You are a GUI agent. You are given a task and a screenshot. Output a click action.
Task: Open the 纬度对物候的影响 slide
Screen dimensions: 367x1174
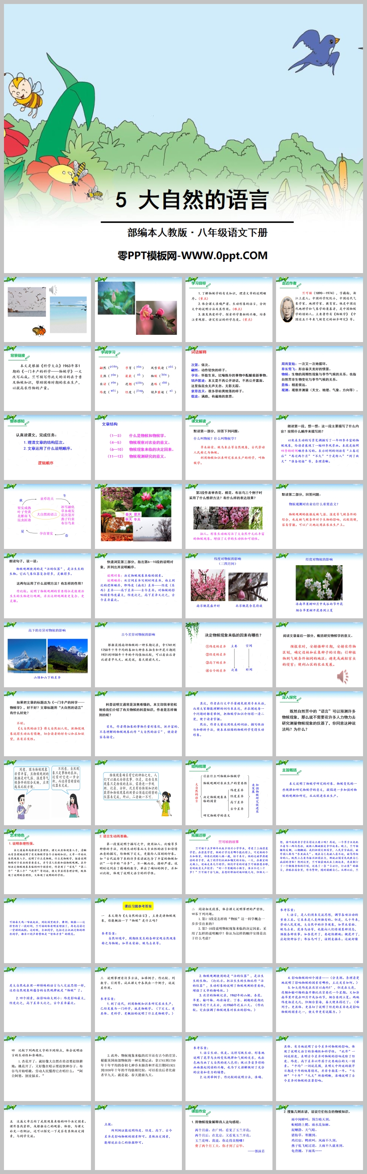pyautogui.click(x=229, y=585)
